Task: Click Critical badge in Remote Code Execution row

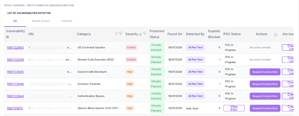Action: point(131,60)
